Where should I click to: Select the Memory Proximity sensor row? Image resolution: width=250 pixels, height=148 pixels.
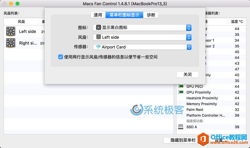(x=211, y=104)
